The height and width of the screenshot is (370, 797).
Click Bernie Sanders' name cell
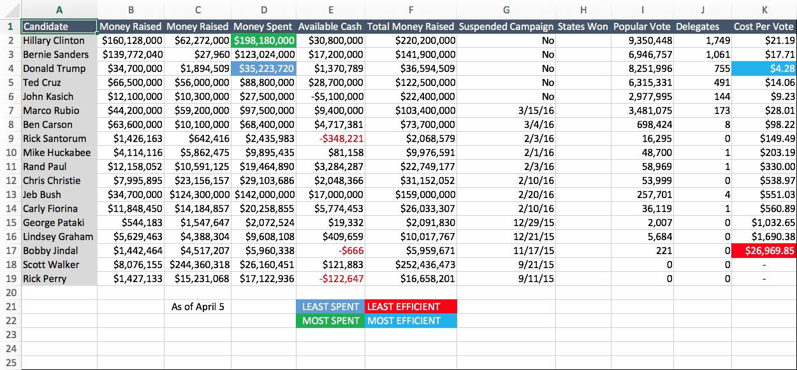[59, 54]
